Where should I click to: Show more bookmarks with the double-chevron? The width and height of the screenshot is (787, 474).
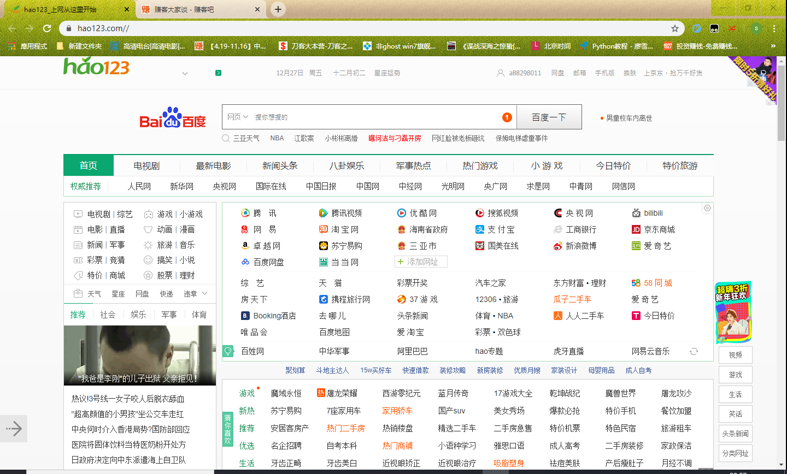point(773,46)
